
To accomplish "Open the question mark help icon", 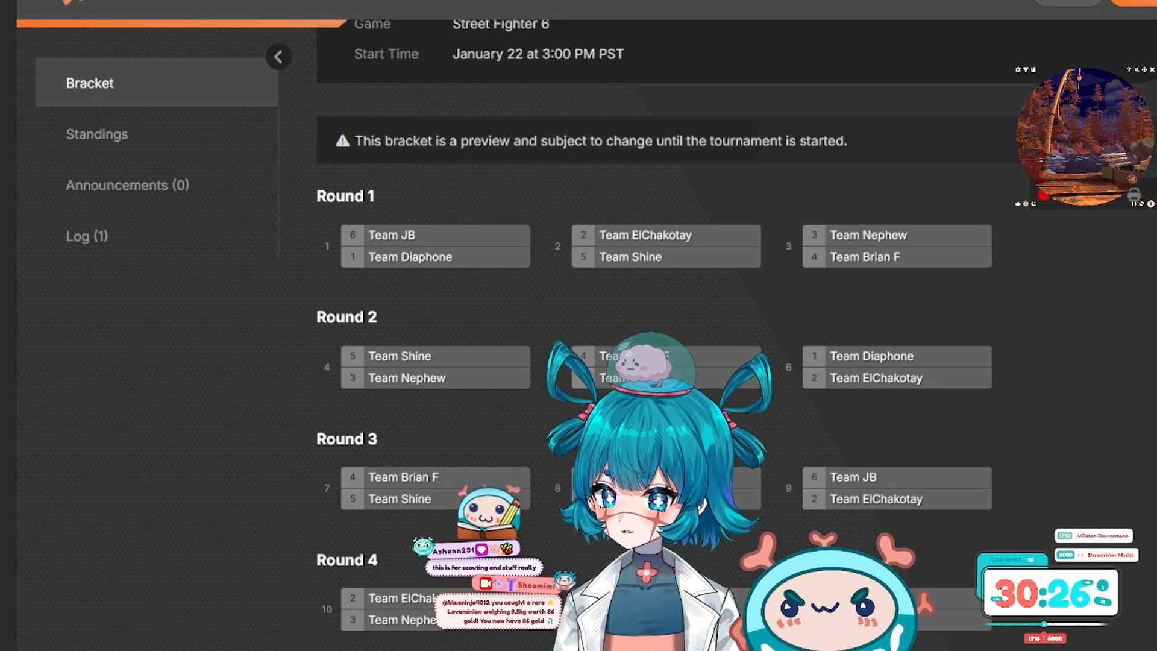I will (1129, 69).
